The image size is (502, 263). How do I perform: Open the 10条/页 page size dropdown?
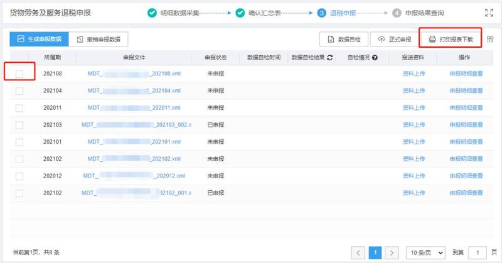pos(425,252)
